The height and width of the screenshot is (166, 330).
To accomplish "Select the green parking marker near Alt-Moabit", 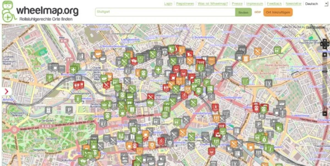I will tap(50, 78).
